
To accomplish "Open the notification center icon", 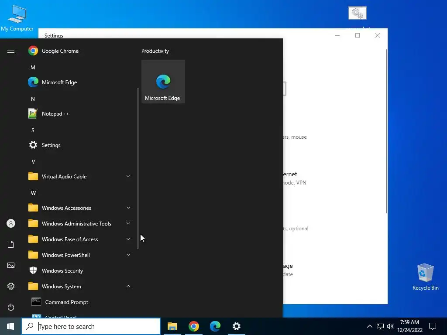I will (x=433, y=326).
